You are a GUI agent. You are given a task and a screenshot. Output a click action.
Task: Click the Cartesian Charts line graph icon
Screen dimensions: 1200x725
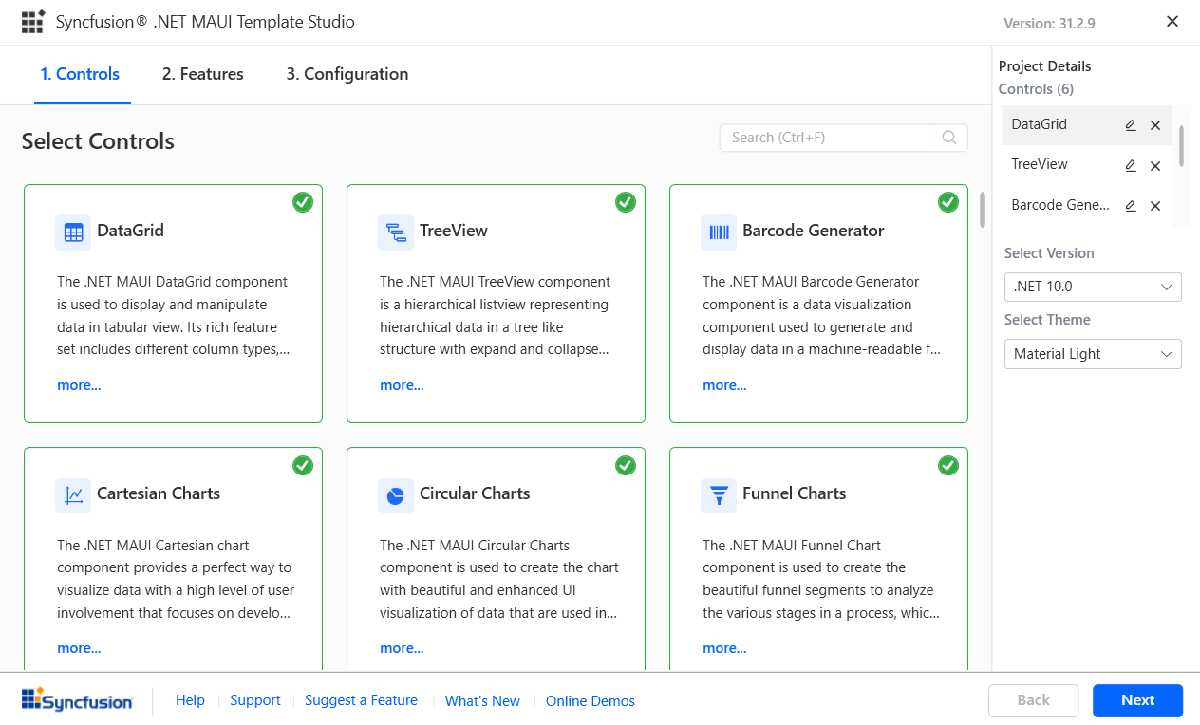(x=73, y=494)
